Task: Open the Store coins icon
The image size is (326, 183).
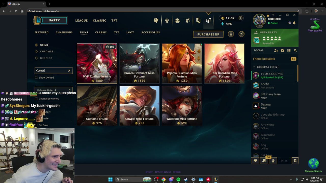Action: (209, 21)
